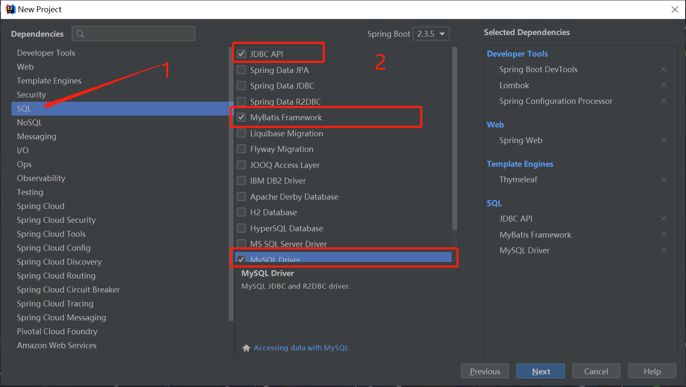Screen dimensions: 686x387
Task: Select the Template Engines category
Action: (49, 81)
